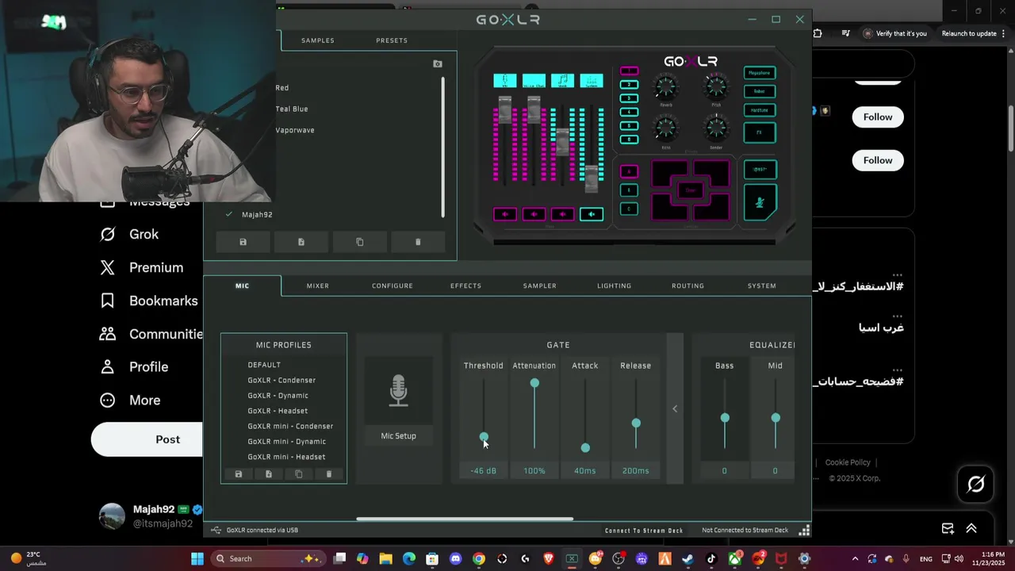1015x571 pixels.
Task: Open the Steam icon in the taskbar
Action: click(x=688, y=558)
